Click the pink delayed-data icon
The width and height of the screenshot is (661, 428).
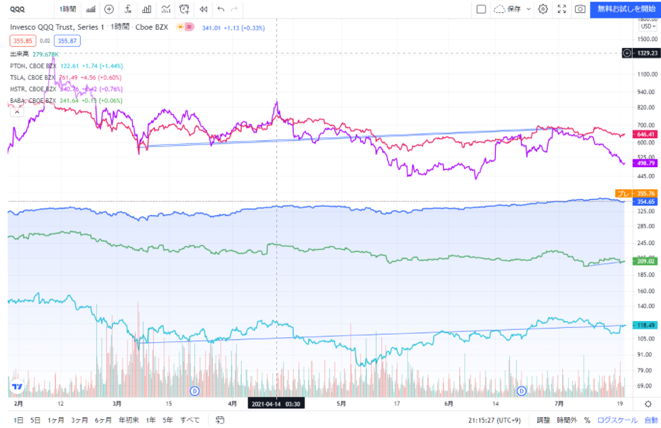[x=189, y=27]
